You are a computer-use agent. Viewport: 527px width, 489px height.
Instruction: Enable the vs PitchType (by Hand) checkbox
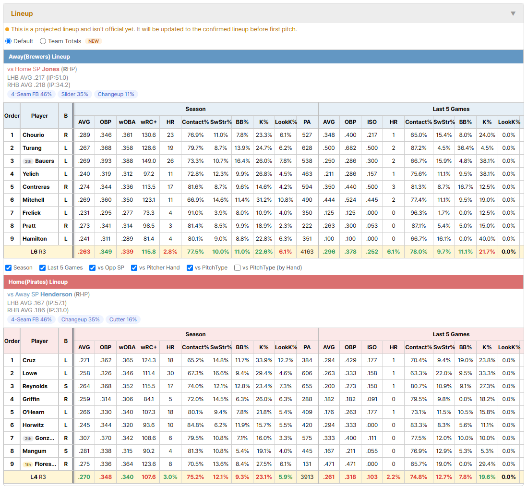[237, 268]
